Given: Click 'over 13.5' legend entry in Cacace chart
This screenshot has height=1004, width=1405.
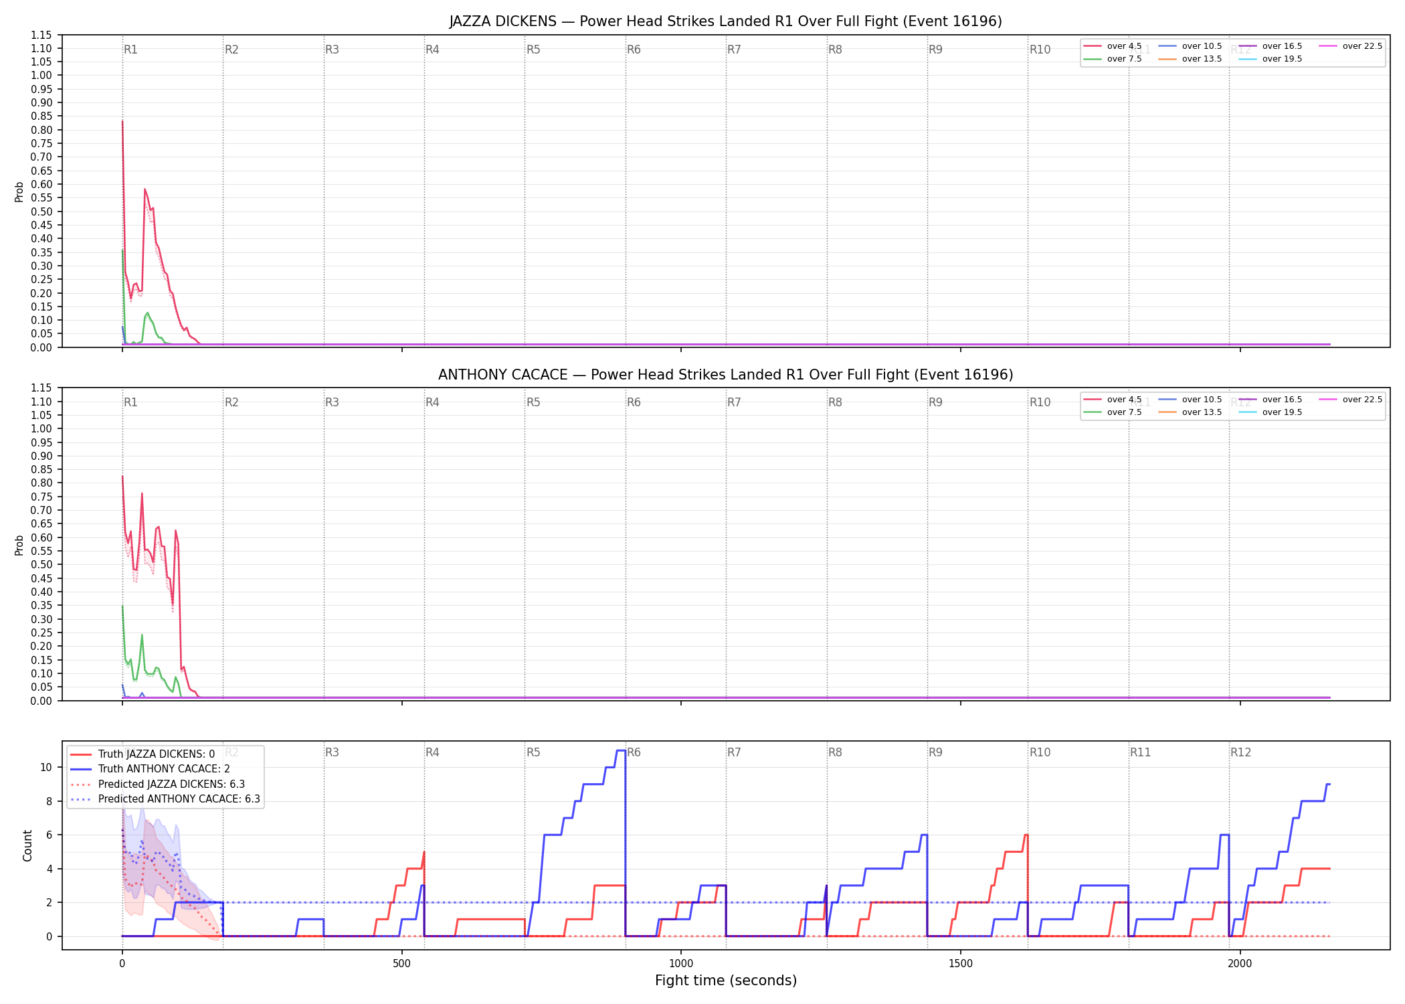Looking at the screenshot, I should pyautogui.click(x=1190, y=412).
